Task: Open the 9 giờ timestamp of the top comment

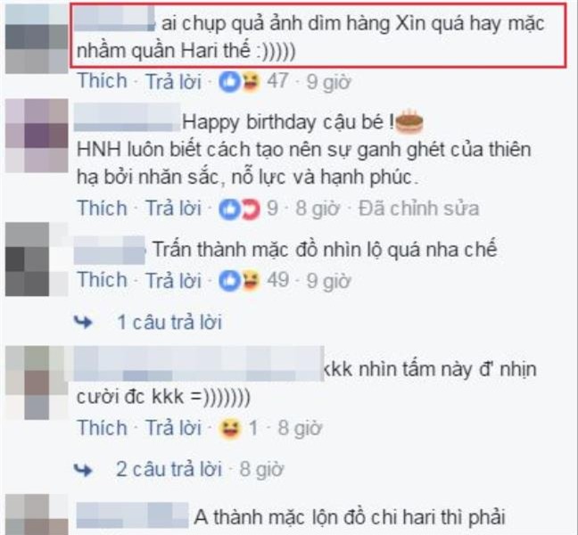Action: click(x=328, y=81)
